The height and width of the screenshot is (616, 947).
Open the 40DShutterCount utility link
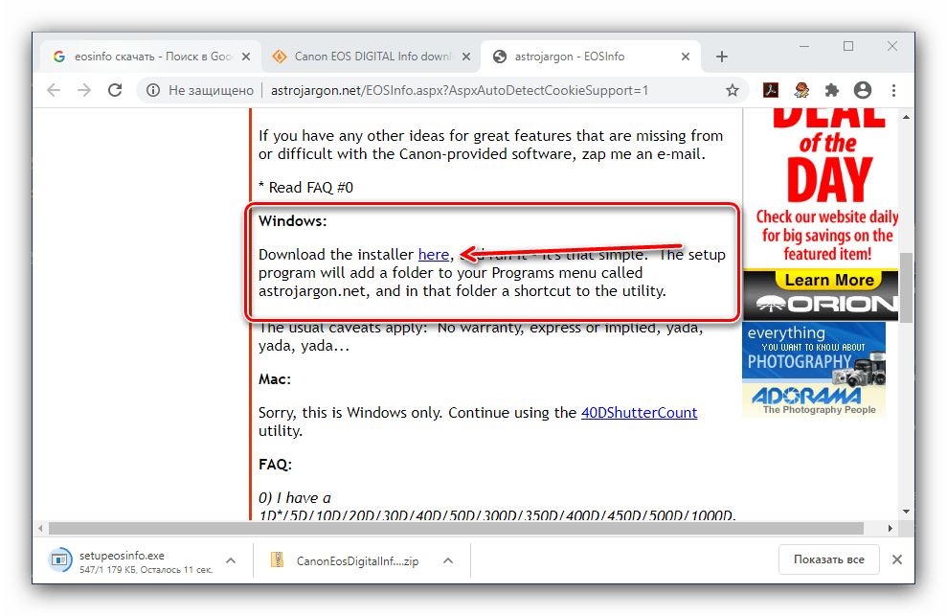pos(639,412)
